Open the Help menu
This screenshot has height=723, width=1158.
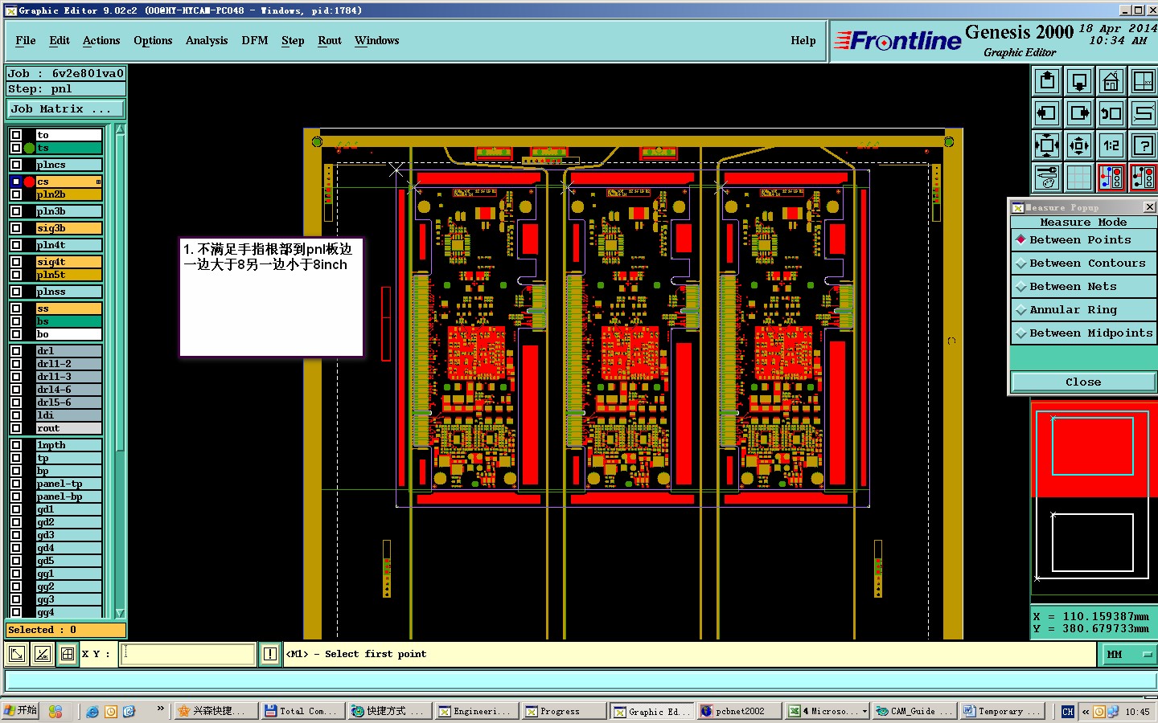[x=803, y=40]
